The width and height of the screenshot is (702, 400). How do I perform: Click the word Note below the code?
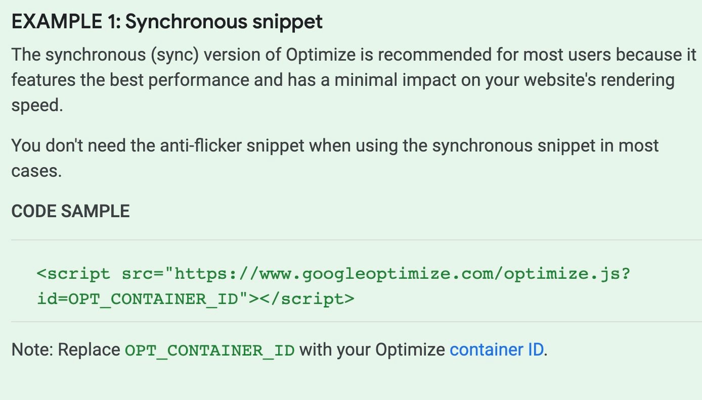31,349
